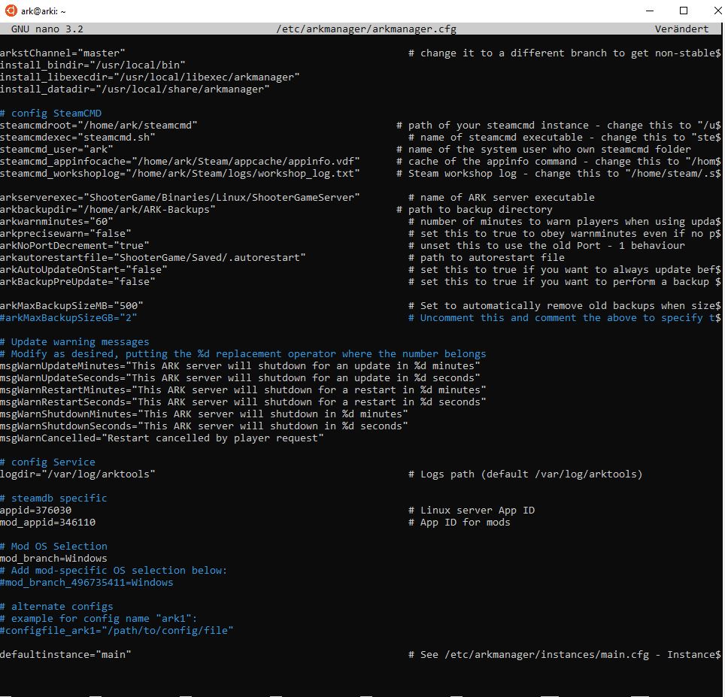Click the '# Add mod-specific OS selection below:' comment
The height and width of the screenshot is (697, 725).
(114, 570)
